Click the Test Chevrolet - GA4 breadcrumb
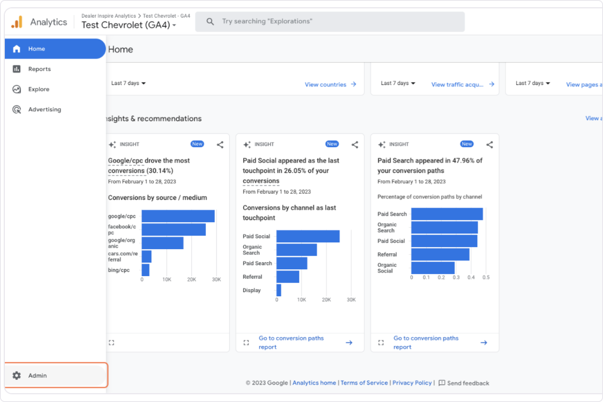The image size is (603, 402). [x=166, y=16]
